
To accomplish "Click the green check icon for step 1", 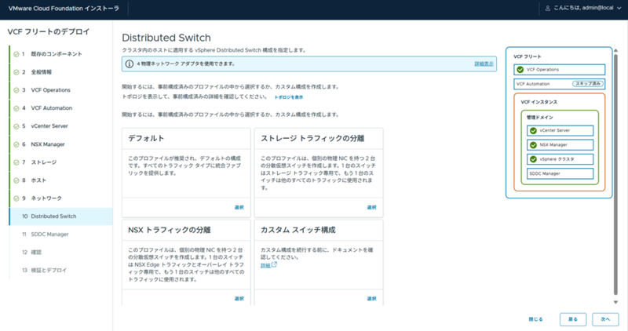I will pos(16,54).
